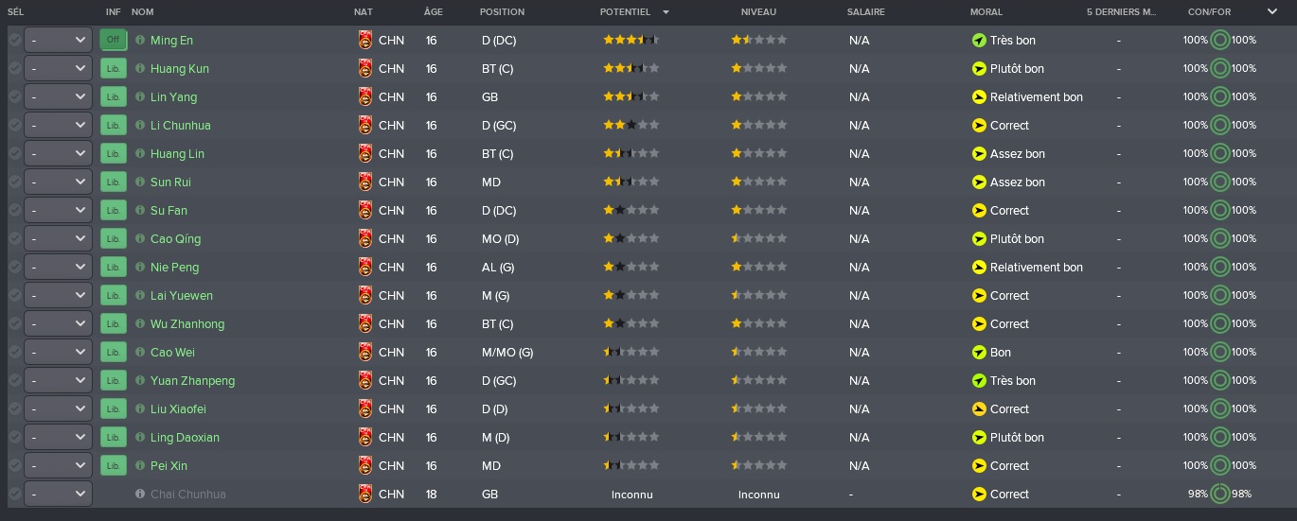Open player profile of Li Chunhua

(x=181, y=125)
